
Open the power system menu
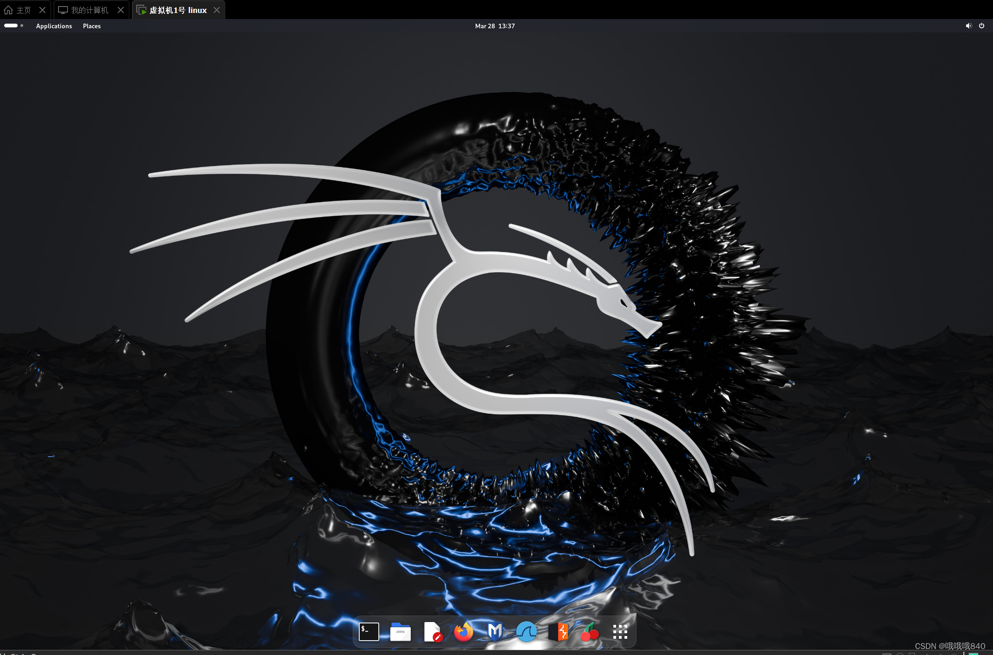point(981,26)
